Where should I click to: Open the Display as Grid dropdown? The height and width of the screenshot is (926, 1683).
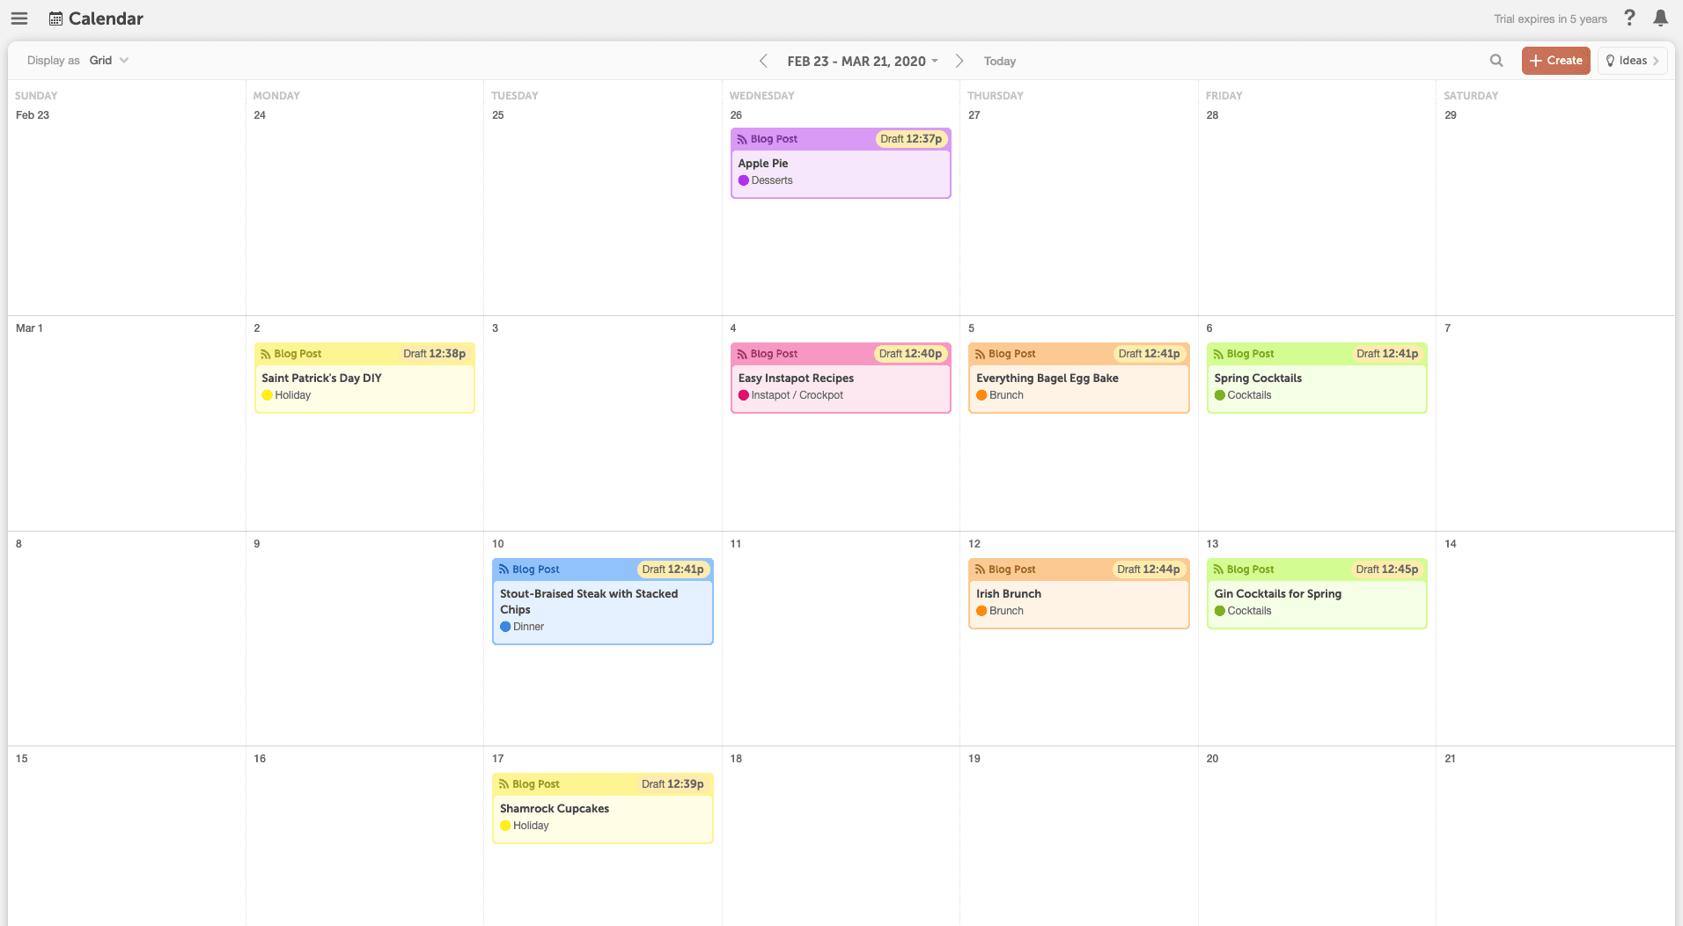108,61
